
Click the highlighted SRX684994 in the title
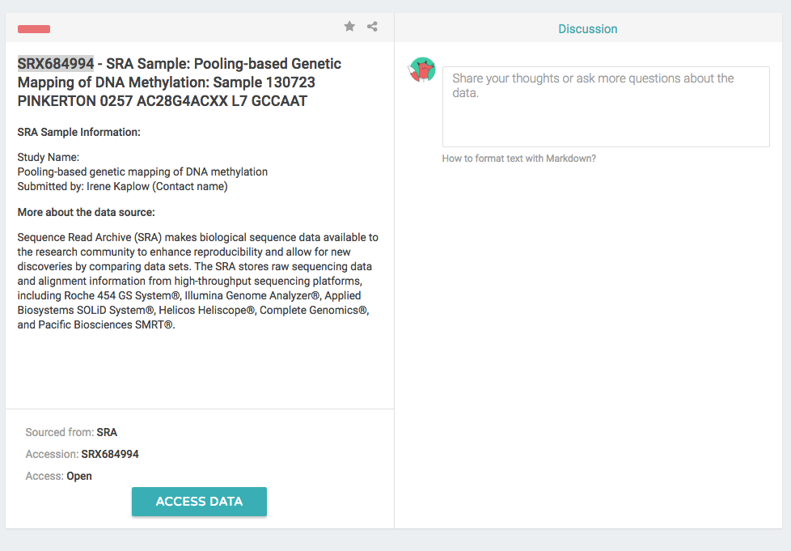56,64
